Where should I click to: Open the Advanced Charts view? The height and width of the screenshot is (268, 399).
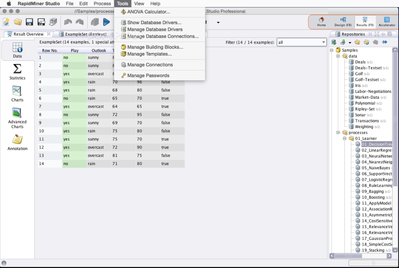(17, 118)
